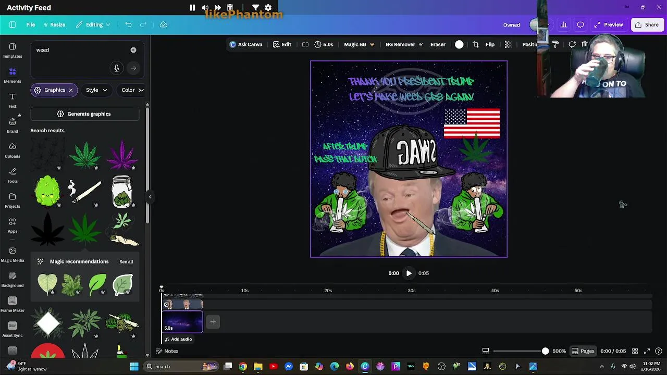Open the Magic Media sidebar panel
667x375 pixels.
(13, 255)
